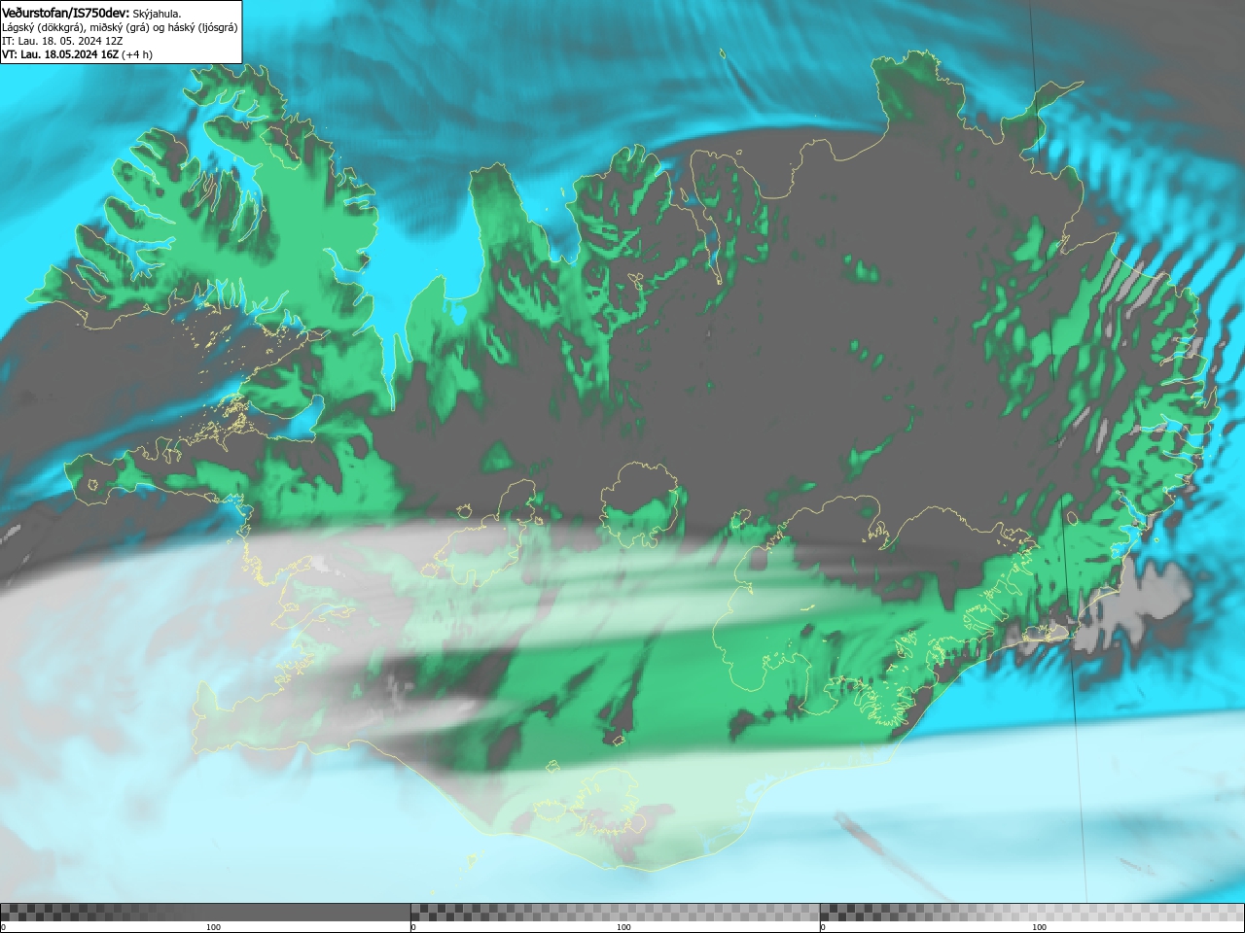Click the dark gray low cloud scale bar
1245x933 pixels.
pos(205,912)
